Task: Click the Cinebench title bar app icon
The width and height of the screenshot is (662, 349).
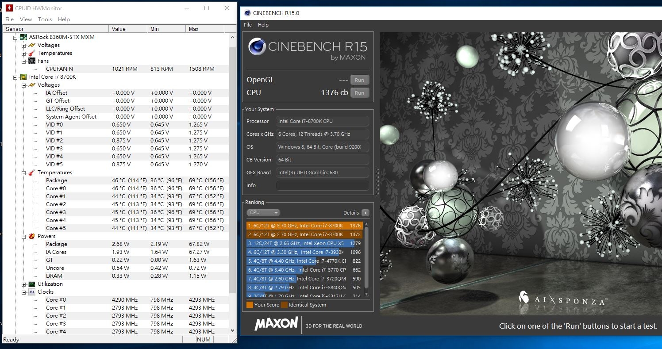Action: (247, 13)
